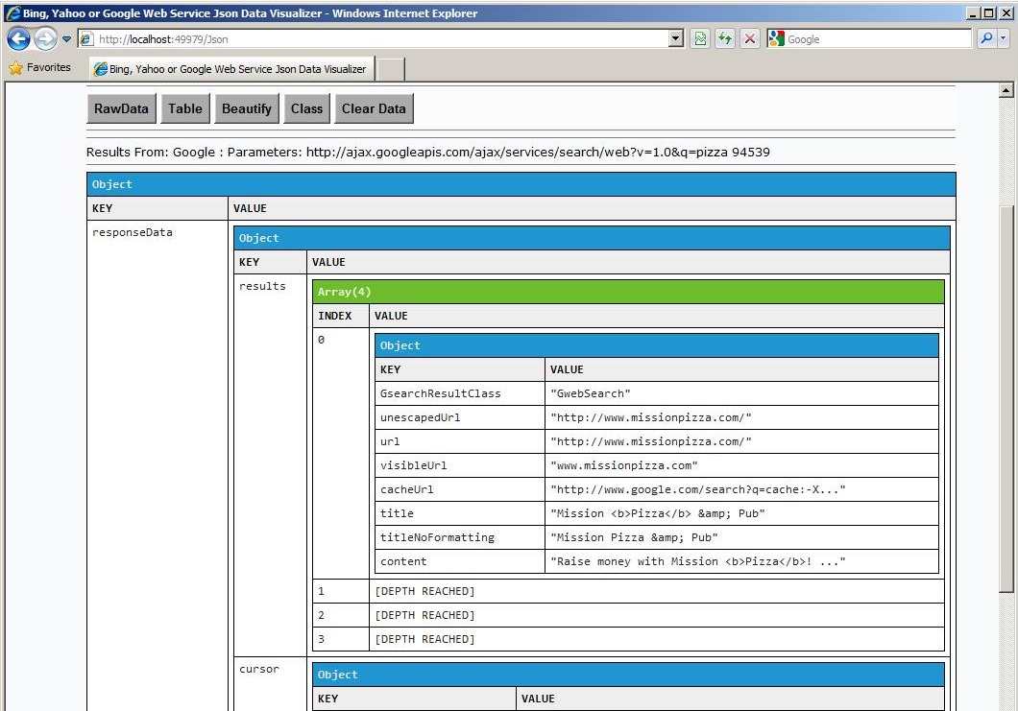The image size is (1018, 711).
Task: Click the Clear Data button
Action: pyautogui.click(x=374, y=109)
